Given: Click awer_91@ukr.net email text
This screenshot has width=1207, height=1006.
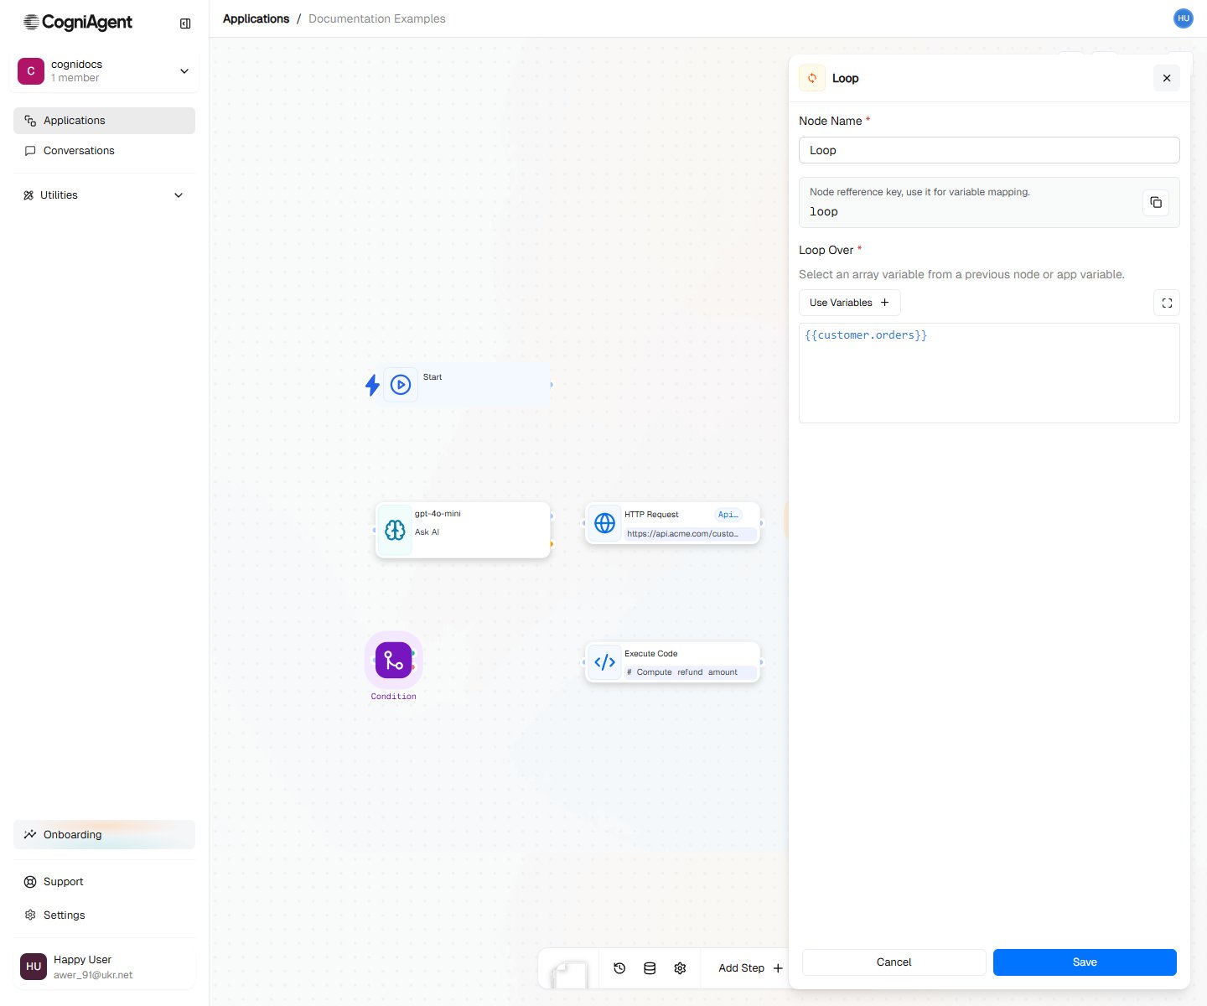Looking at the screenshot, I should 93,975.
